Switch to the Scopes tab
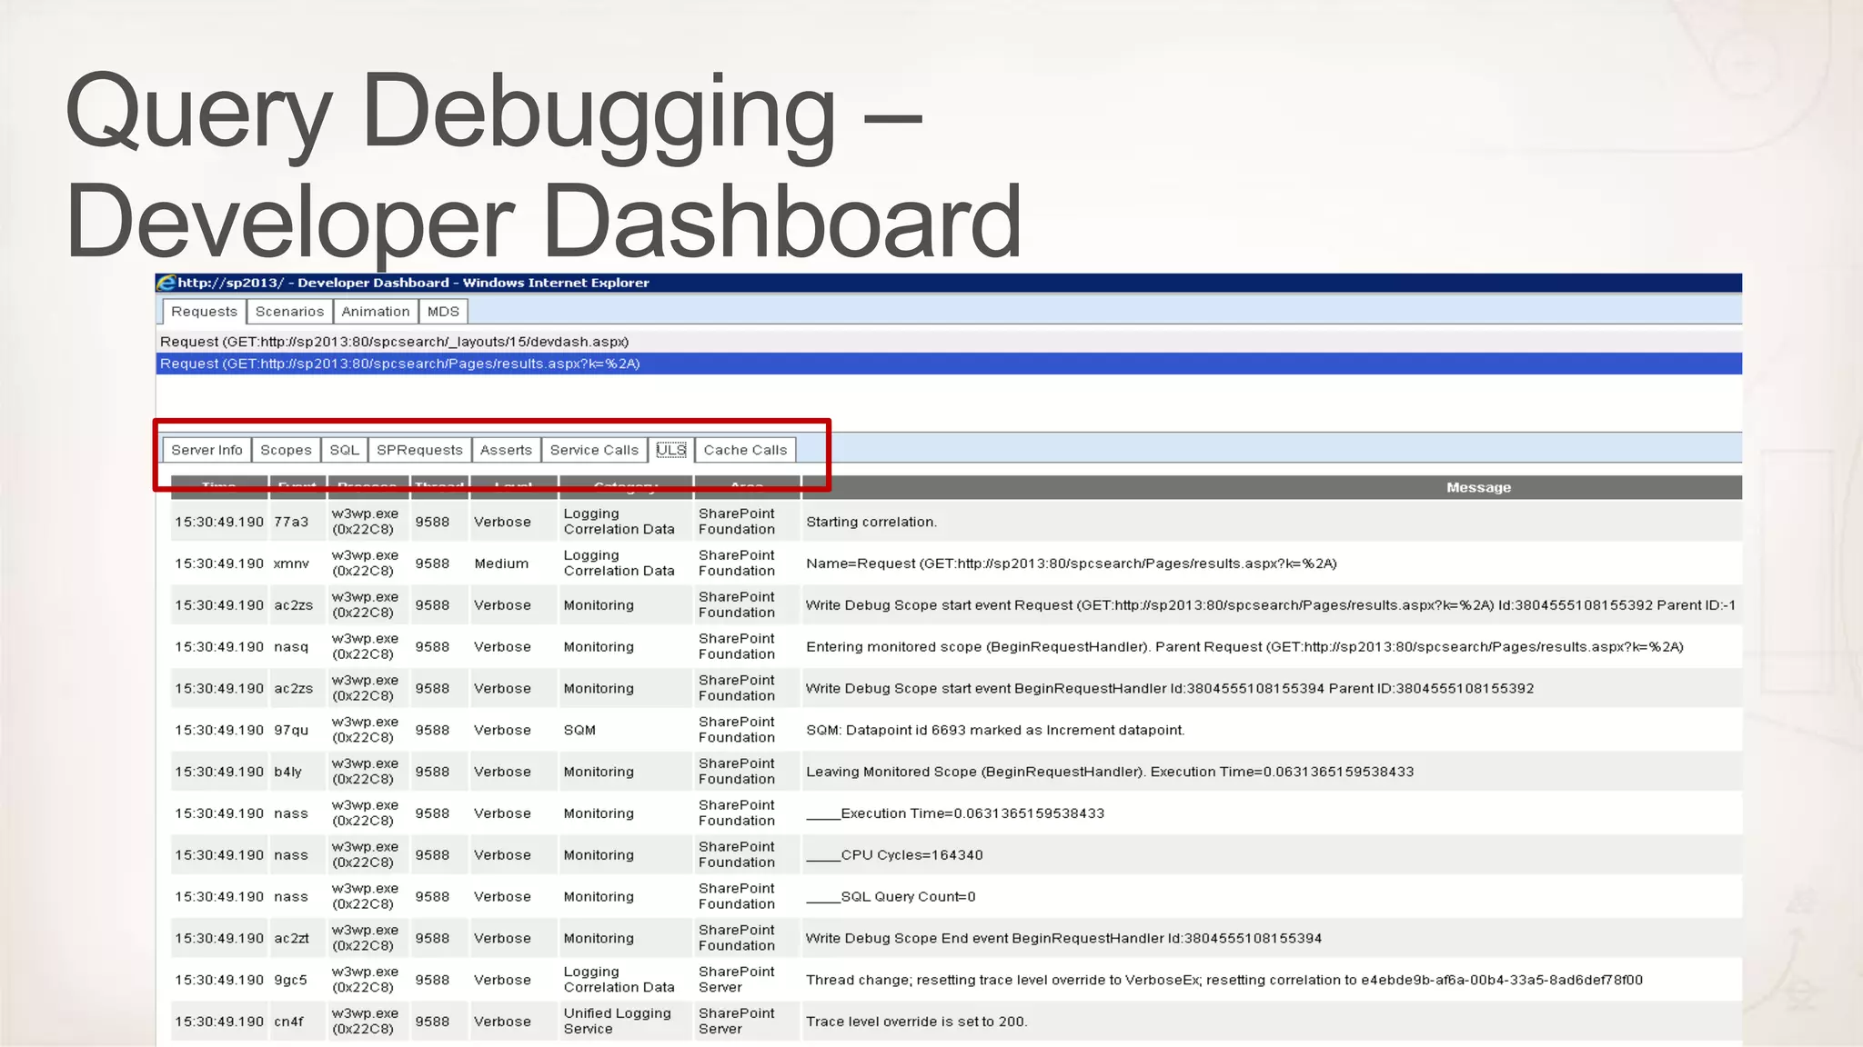This screenshot has height=1047, width=1863. click(286, 450)
